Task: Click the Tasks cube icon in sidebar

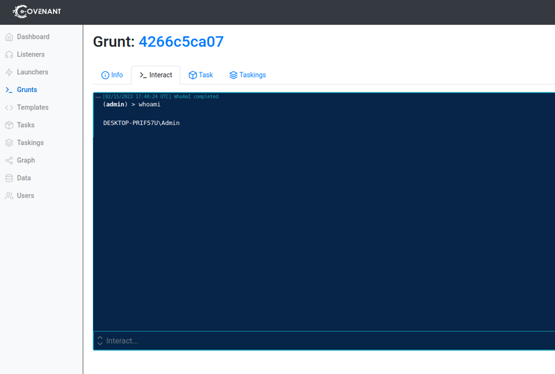Action: [x=9, y=125]
